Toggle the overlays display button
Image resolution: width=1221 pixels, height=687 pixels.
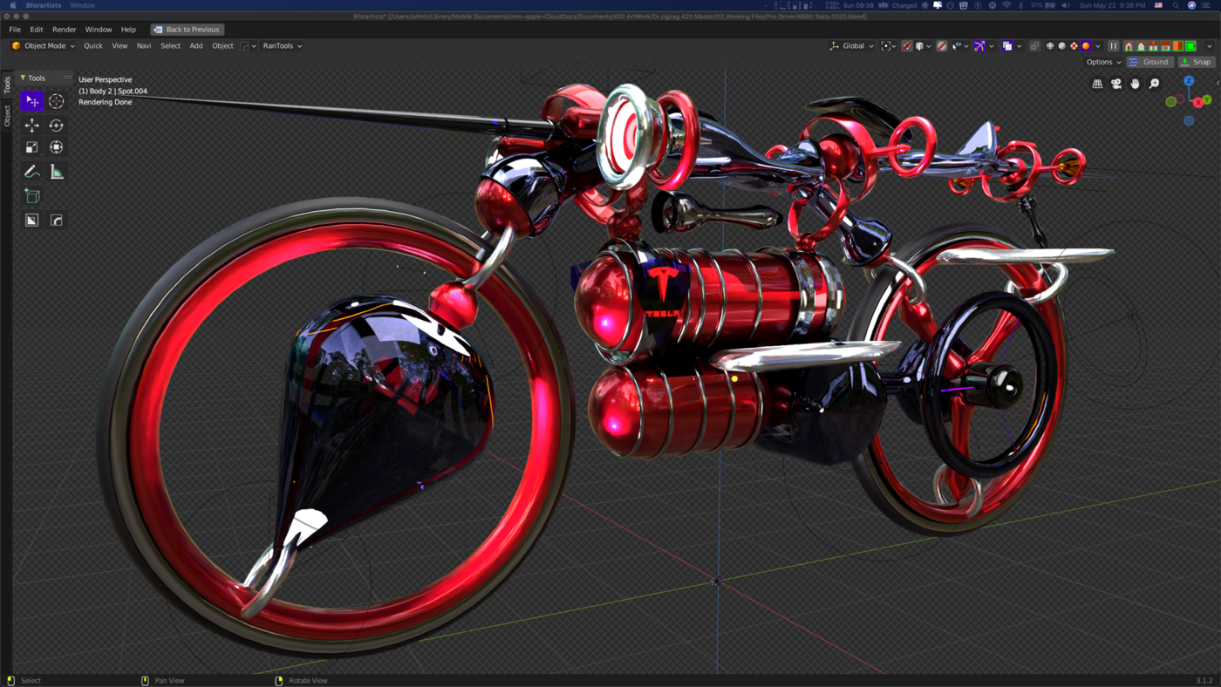click(x=1006, y=46)
